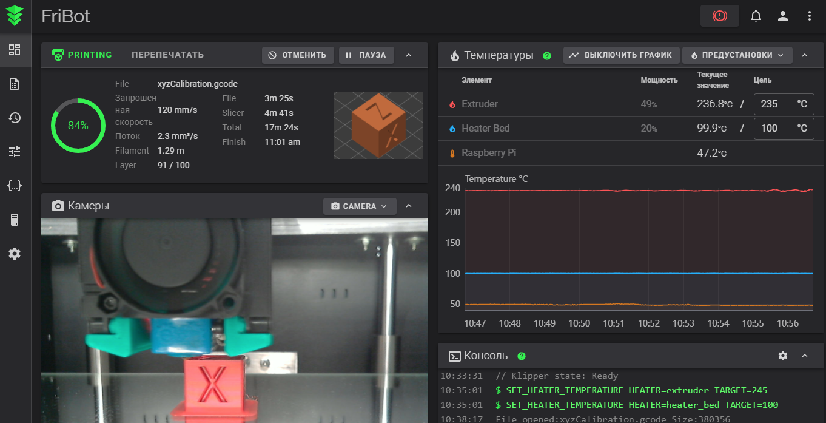Open the dashboard page in the sidebar

coord(15,50)
